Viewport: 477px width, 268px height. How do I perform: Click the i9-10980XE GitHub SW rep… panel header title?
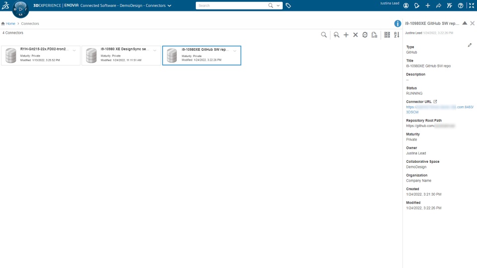(432, 23)
